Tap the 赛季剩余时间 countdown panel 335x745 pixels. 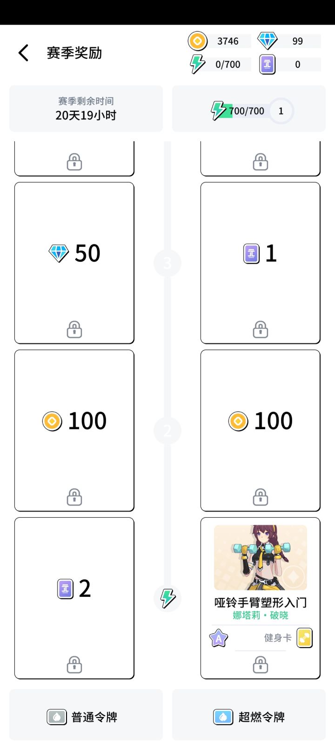click(x=86, y=108)
